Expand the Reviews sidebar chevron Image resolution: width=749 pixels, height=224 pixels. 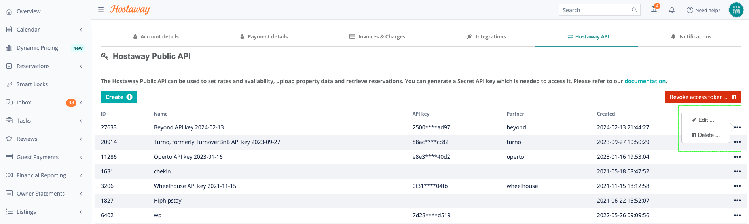(x=81, y=139)
